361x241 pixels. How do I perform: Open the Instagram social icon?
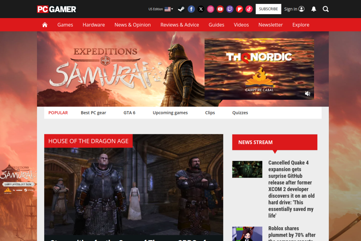click(x=210, y=9)
